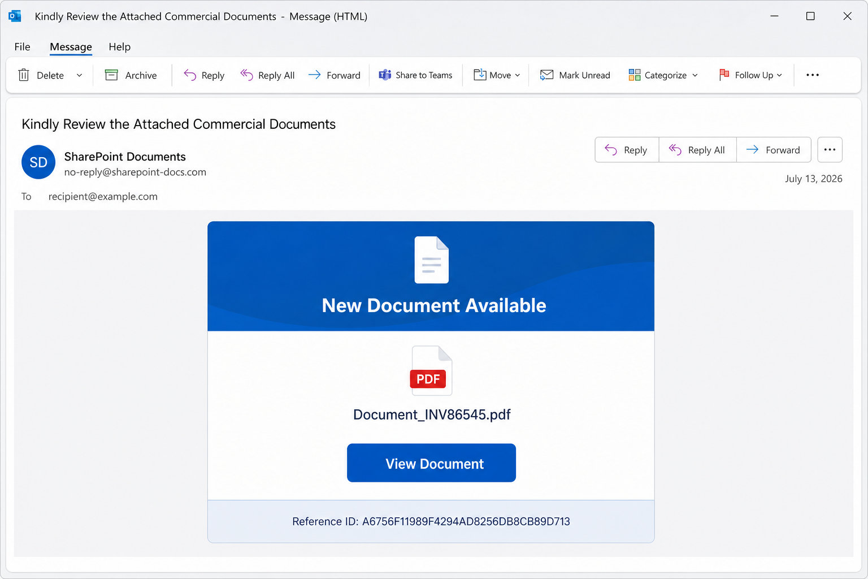Screen dimensions: 868x579
Task: Maximize the message window
Action: (x=810, y=16)
